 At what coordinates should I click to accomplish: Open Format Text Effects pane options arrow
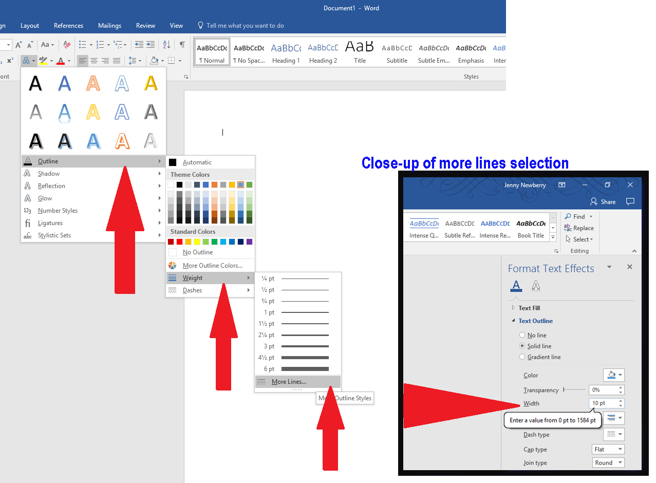609,267
